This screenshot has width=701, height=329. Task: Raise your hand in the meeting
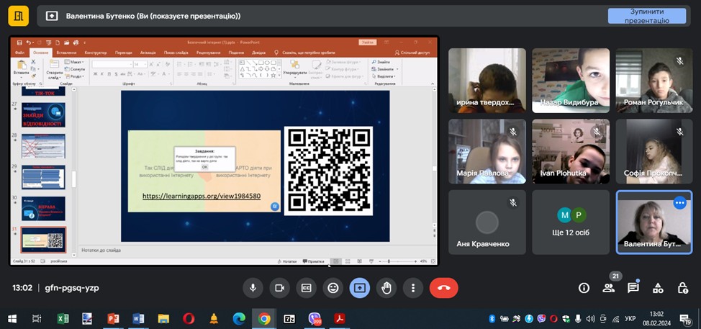386,288
